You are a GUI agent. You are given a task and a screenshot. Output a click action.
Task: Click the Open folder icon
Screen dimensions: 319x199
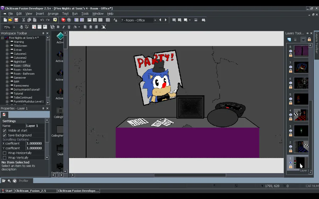click(10, 20)
